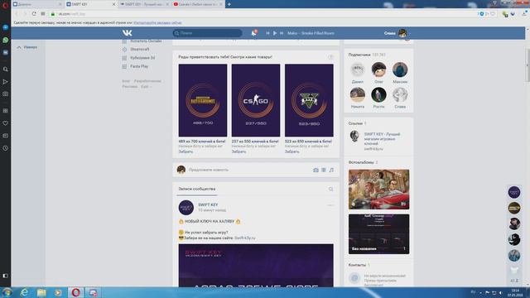
Task: Open the VK notifications bell
Action: tap(254, 33)
